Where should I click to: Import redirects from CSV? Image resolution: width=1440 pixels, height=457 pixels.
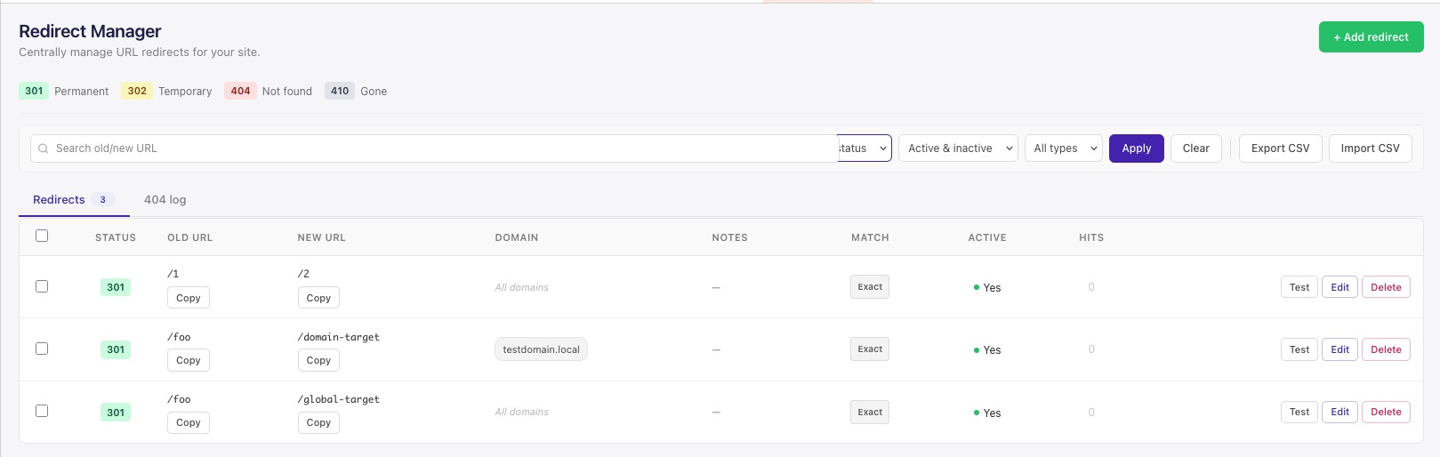[1371, 148]
